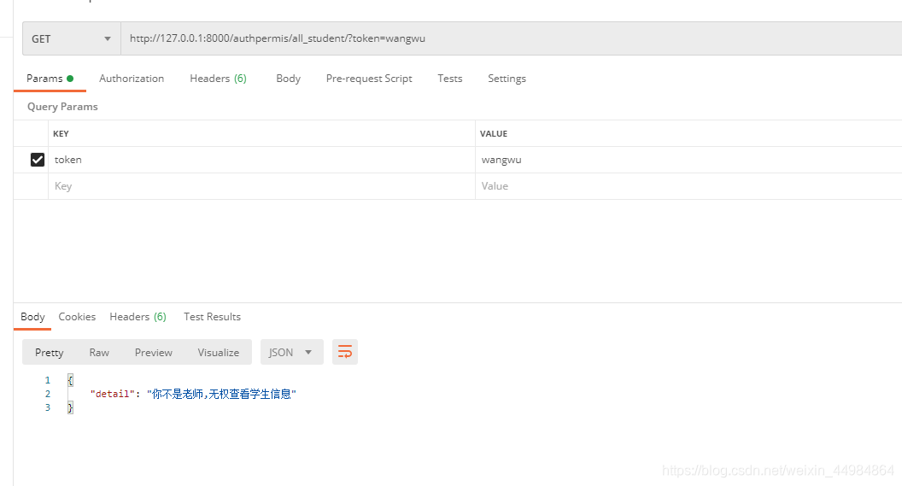Screen dimensions: 902x486
Task: Toggle the word wrap icon in response toolbar
Action: [x=344, y=352]
